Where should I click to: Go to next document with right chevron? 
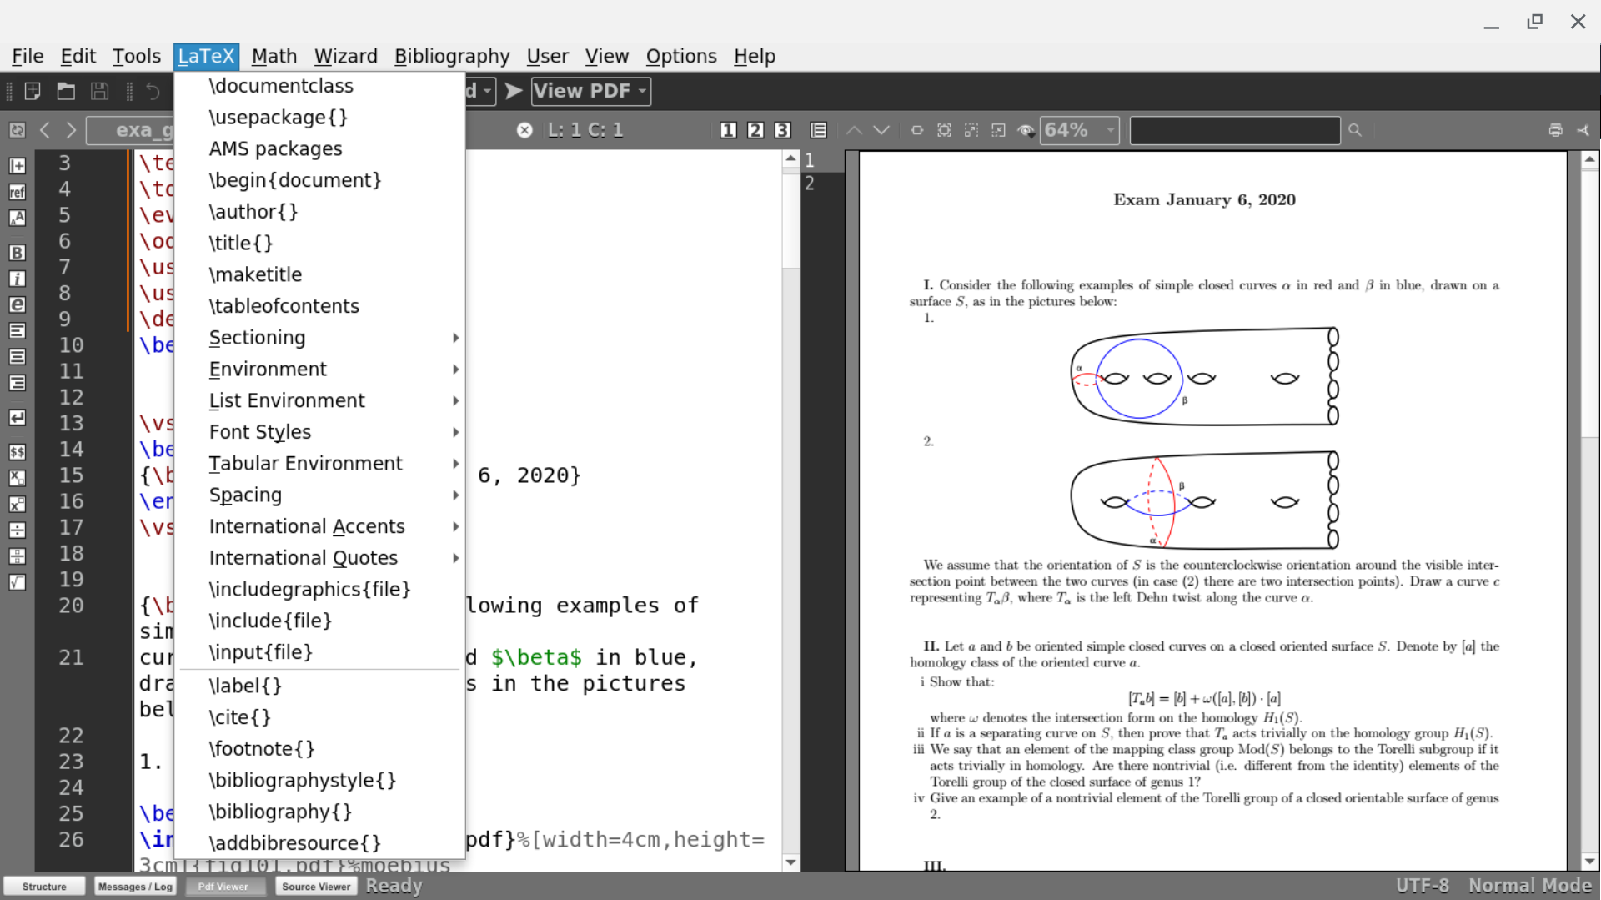point(72,130)
